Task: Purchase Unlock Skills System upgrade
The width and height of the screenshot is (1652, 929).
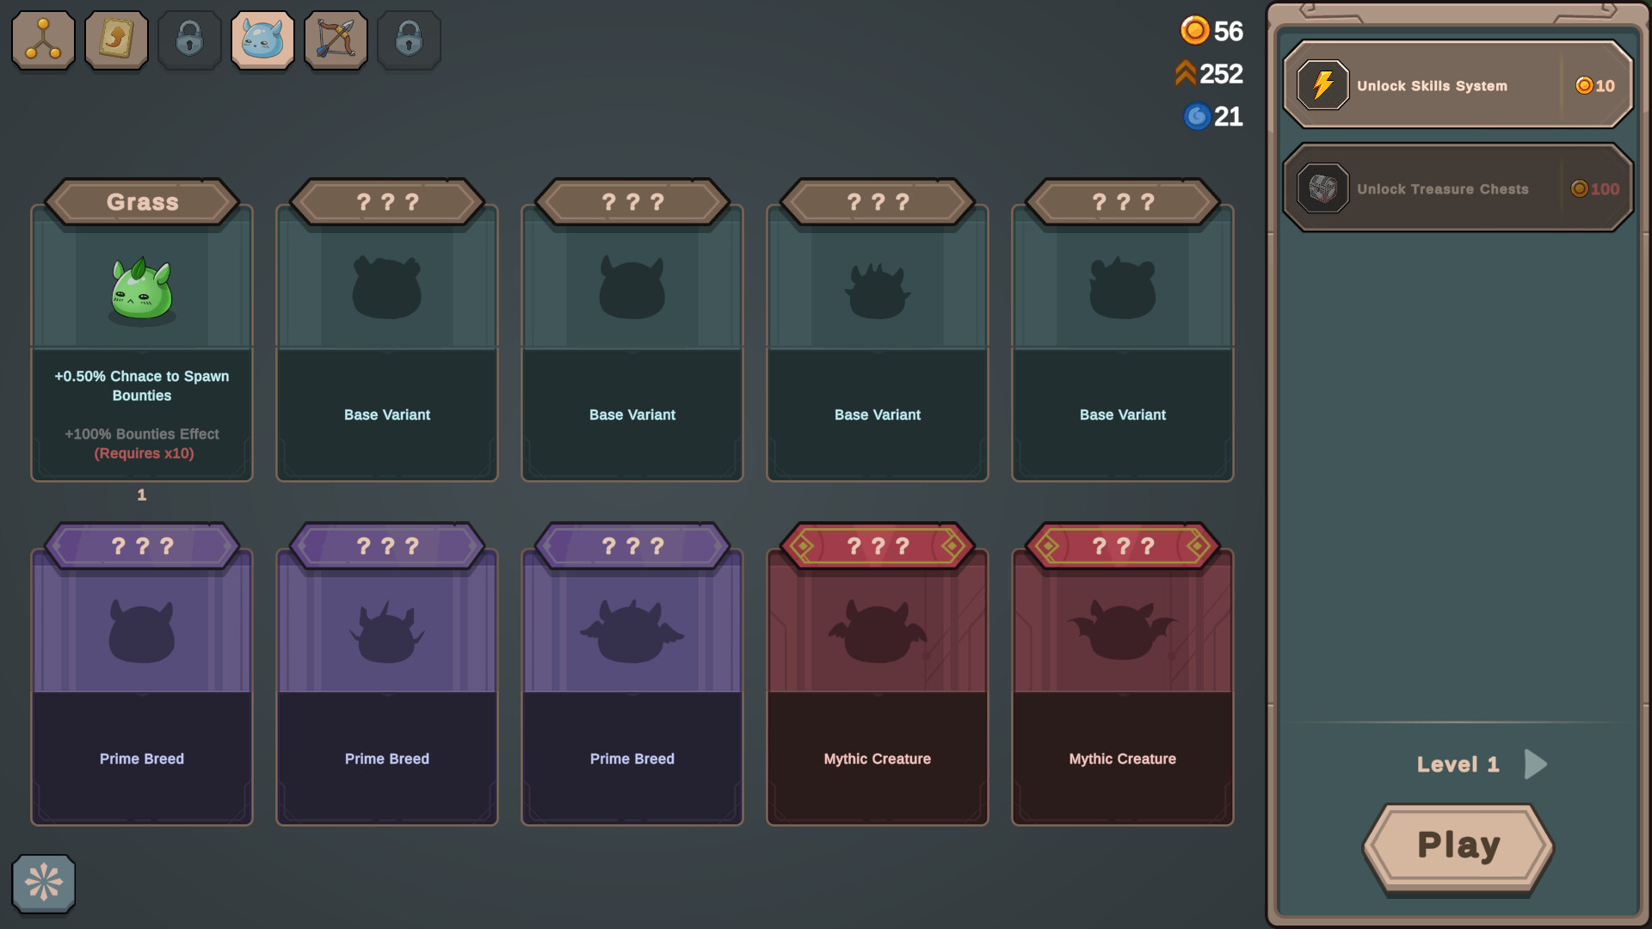Action: [x=1458, y=85]
